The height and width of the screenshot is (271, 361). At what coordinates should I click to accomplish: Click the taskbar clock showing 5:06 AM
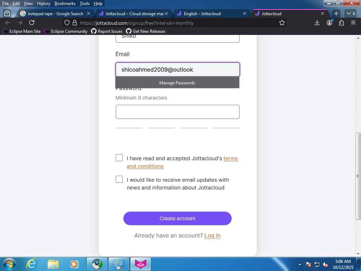(x=343, y=264)
